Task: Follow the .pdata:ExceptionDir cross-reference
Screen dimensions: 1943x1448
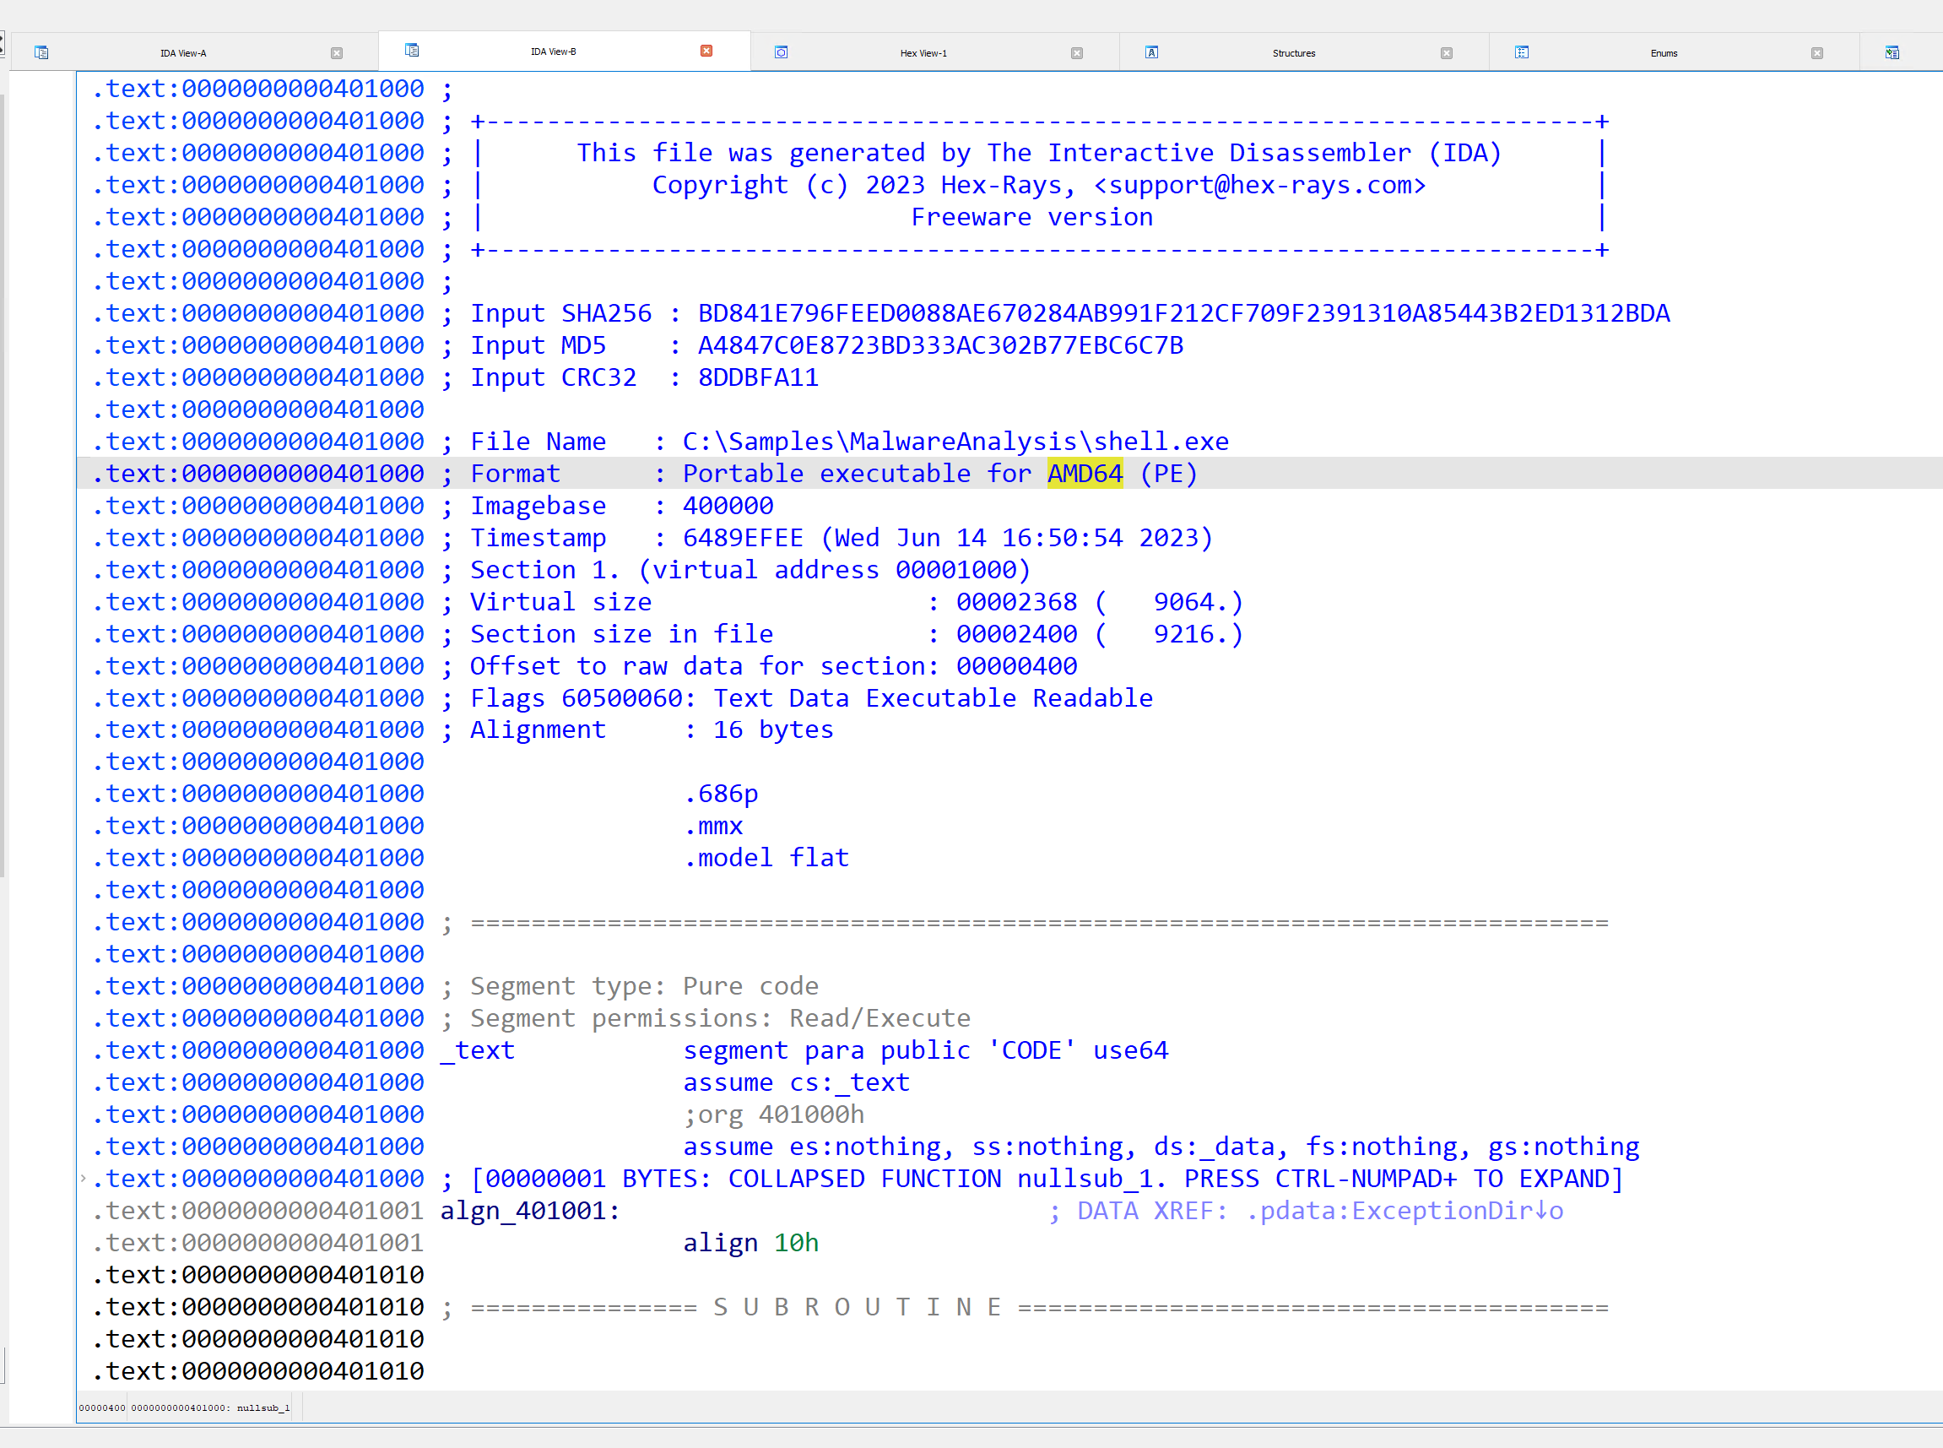Action: (x=1404, y=1211)
